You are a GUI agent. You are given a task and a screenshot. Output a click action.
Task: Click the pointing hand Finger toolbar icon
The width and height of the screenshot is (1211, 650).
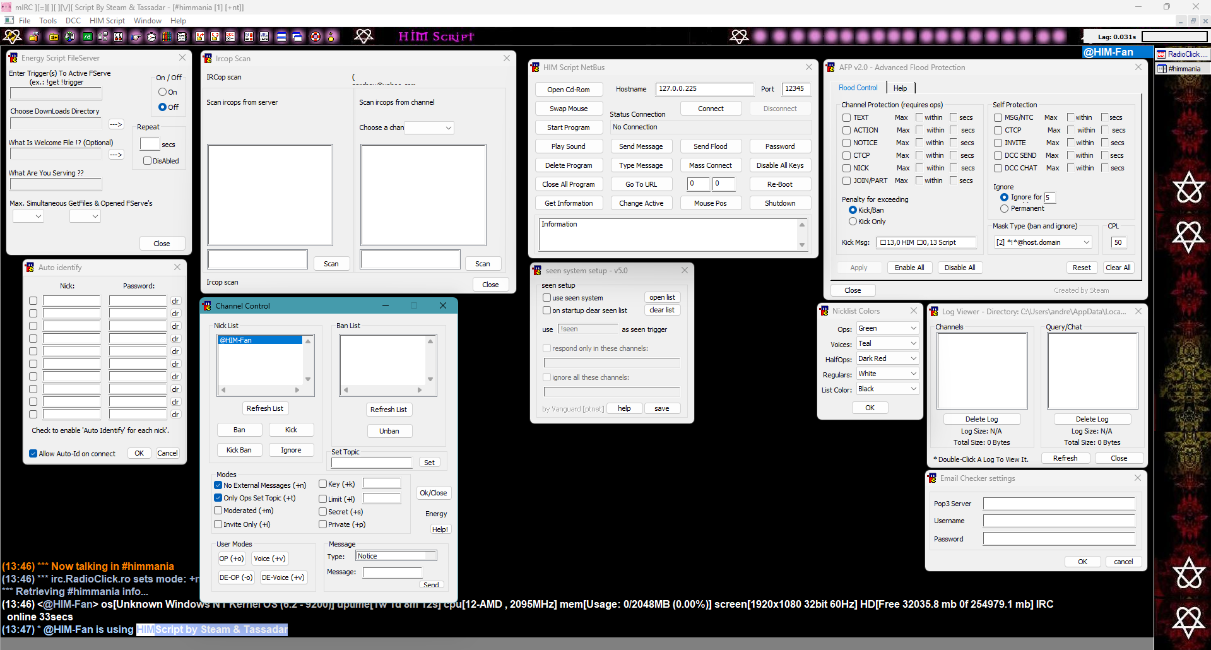point(136,37)
